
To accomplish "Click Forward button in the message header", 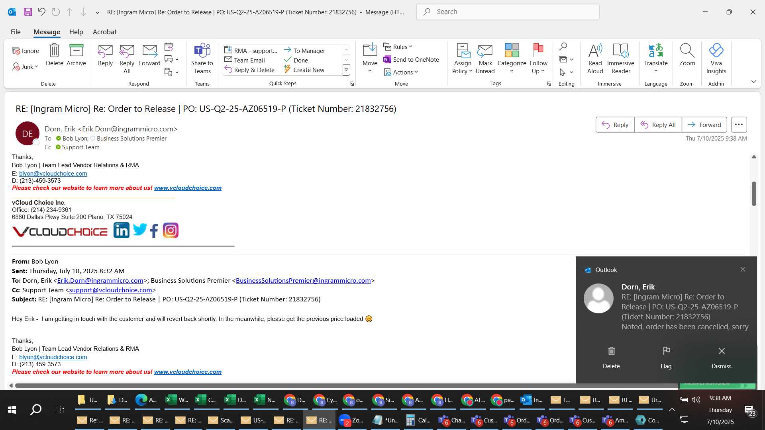I will pos(704,125).
